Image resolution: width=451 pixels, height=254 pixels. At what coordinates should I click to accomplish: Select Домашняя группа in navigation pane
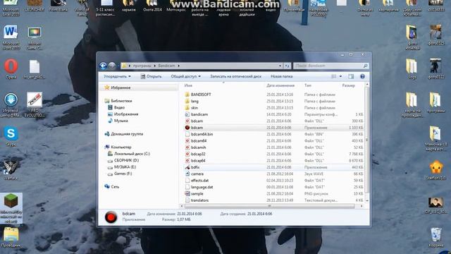point(127,134)
